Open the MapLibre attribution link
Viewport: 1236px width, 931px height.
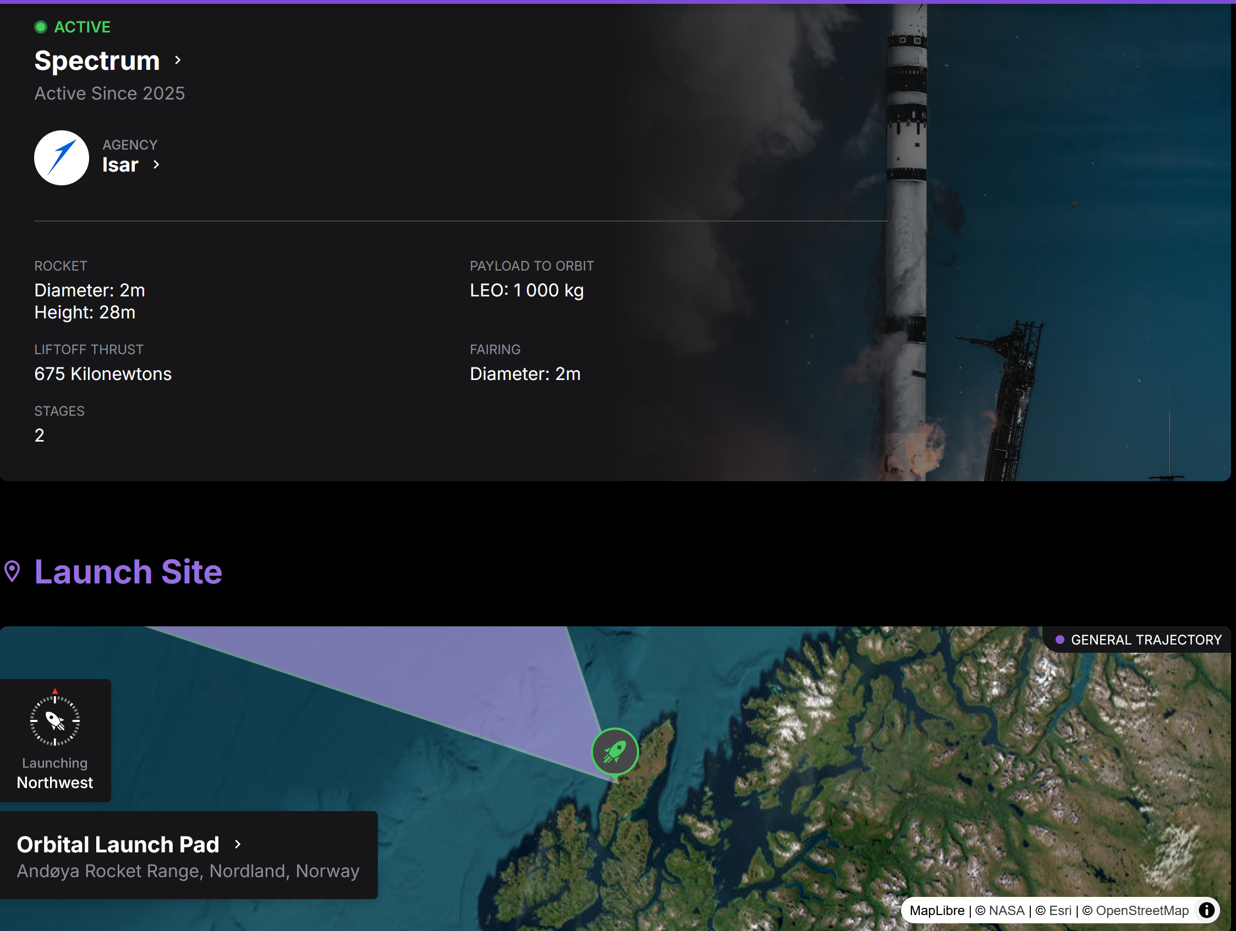pos(937,910)
